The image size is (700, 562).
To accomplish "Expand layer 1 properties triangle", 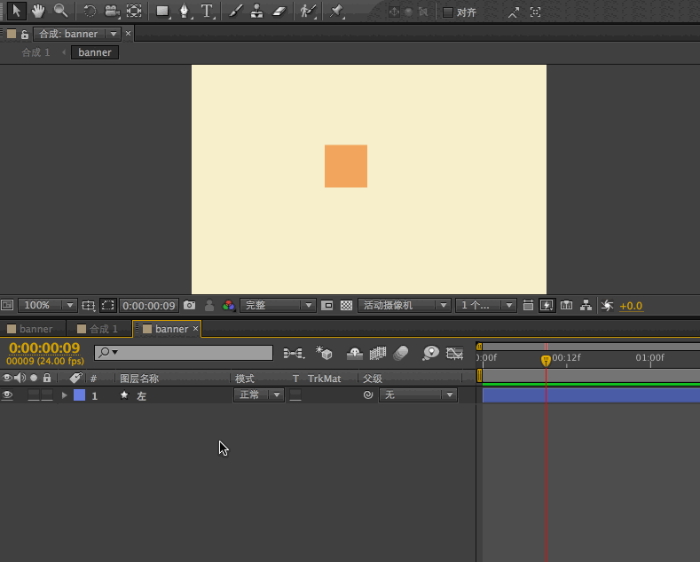I will 64,395.
